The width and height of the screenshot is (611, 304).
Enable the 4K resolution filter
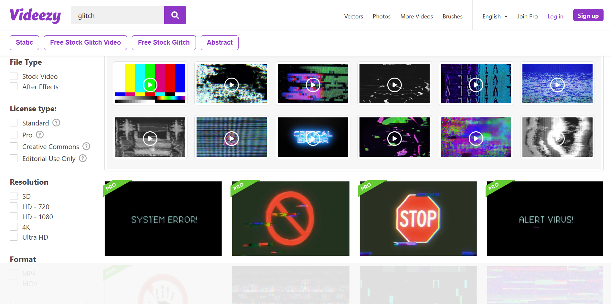[x=14, y=227]
